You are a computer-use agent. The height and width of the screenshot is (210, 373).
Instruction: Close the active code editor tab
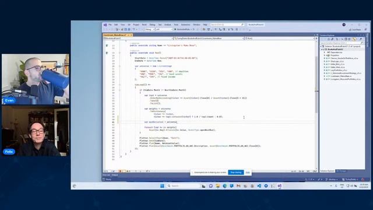coord(131,35)
